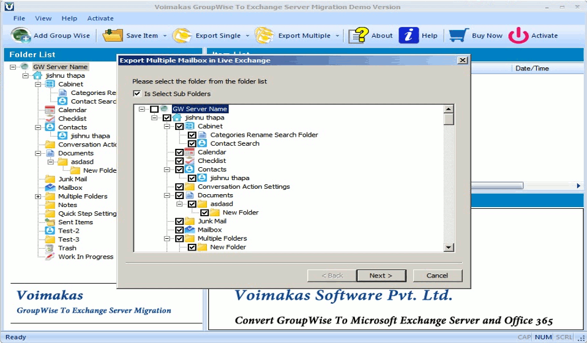This screenshot has width=587, height=343.
Task: Uncheck the Checklist checkbox in dialog
Action: tap(179, 160)
